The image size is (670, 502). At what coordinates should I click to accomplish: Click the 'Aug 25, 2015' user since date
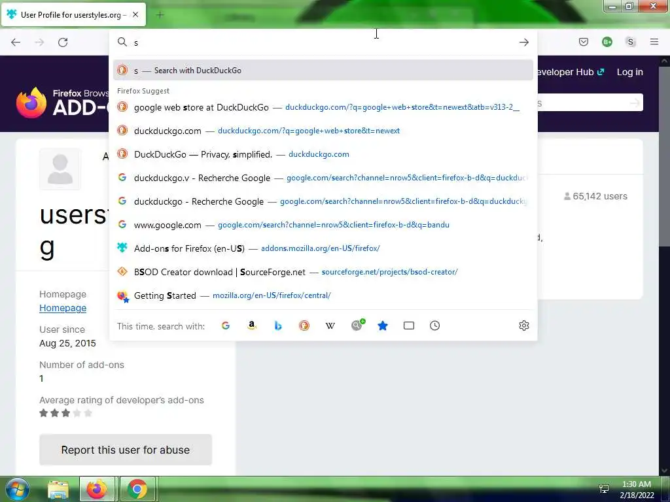coord(67,343)
